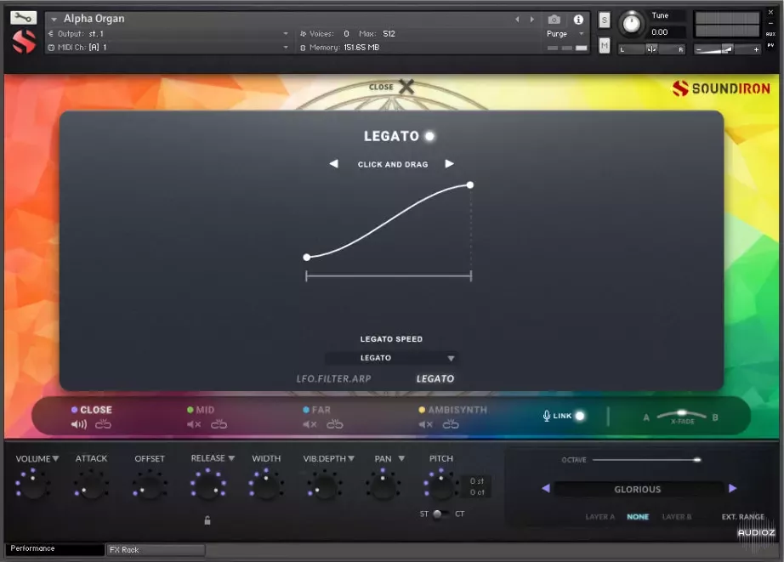This screenshot has width=784, height=562.
Task: Open the PAN knob dropdown arrow
Action: click(x=401, y=458)
